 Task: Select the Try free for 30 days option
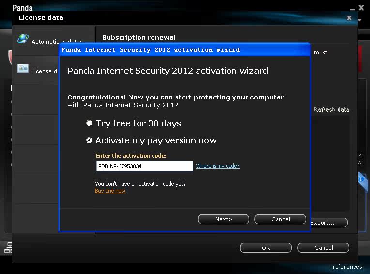(x=89, y=123)
